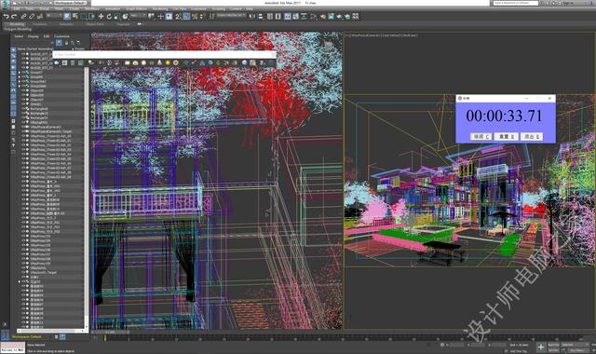Activate the Select Object tool
Screen dimensions: 596x354
click(67, 17)
